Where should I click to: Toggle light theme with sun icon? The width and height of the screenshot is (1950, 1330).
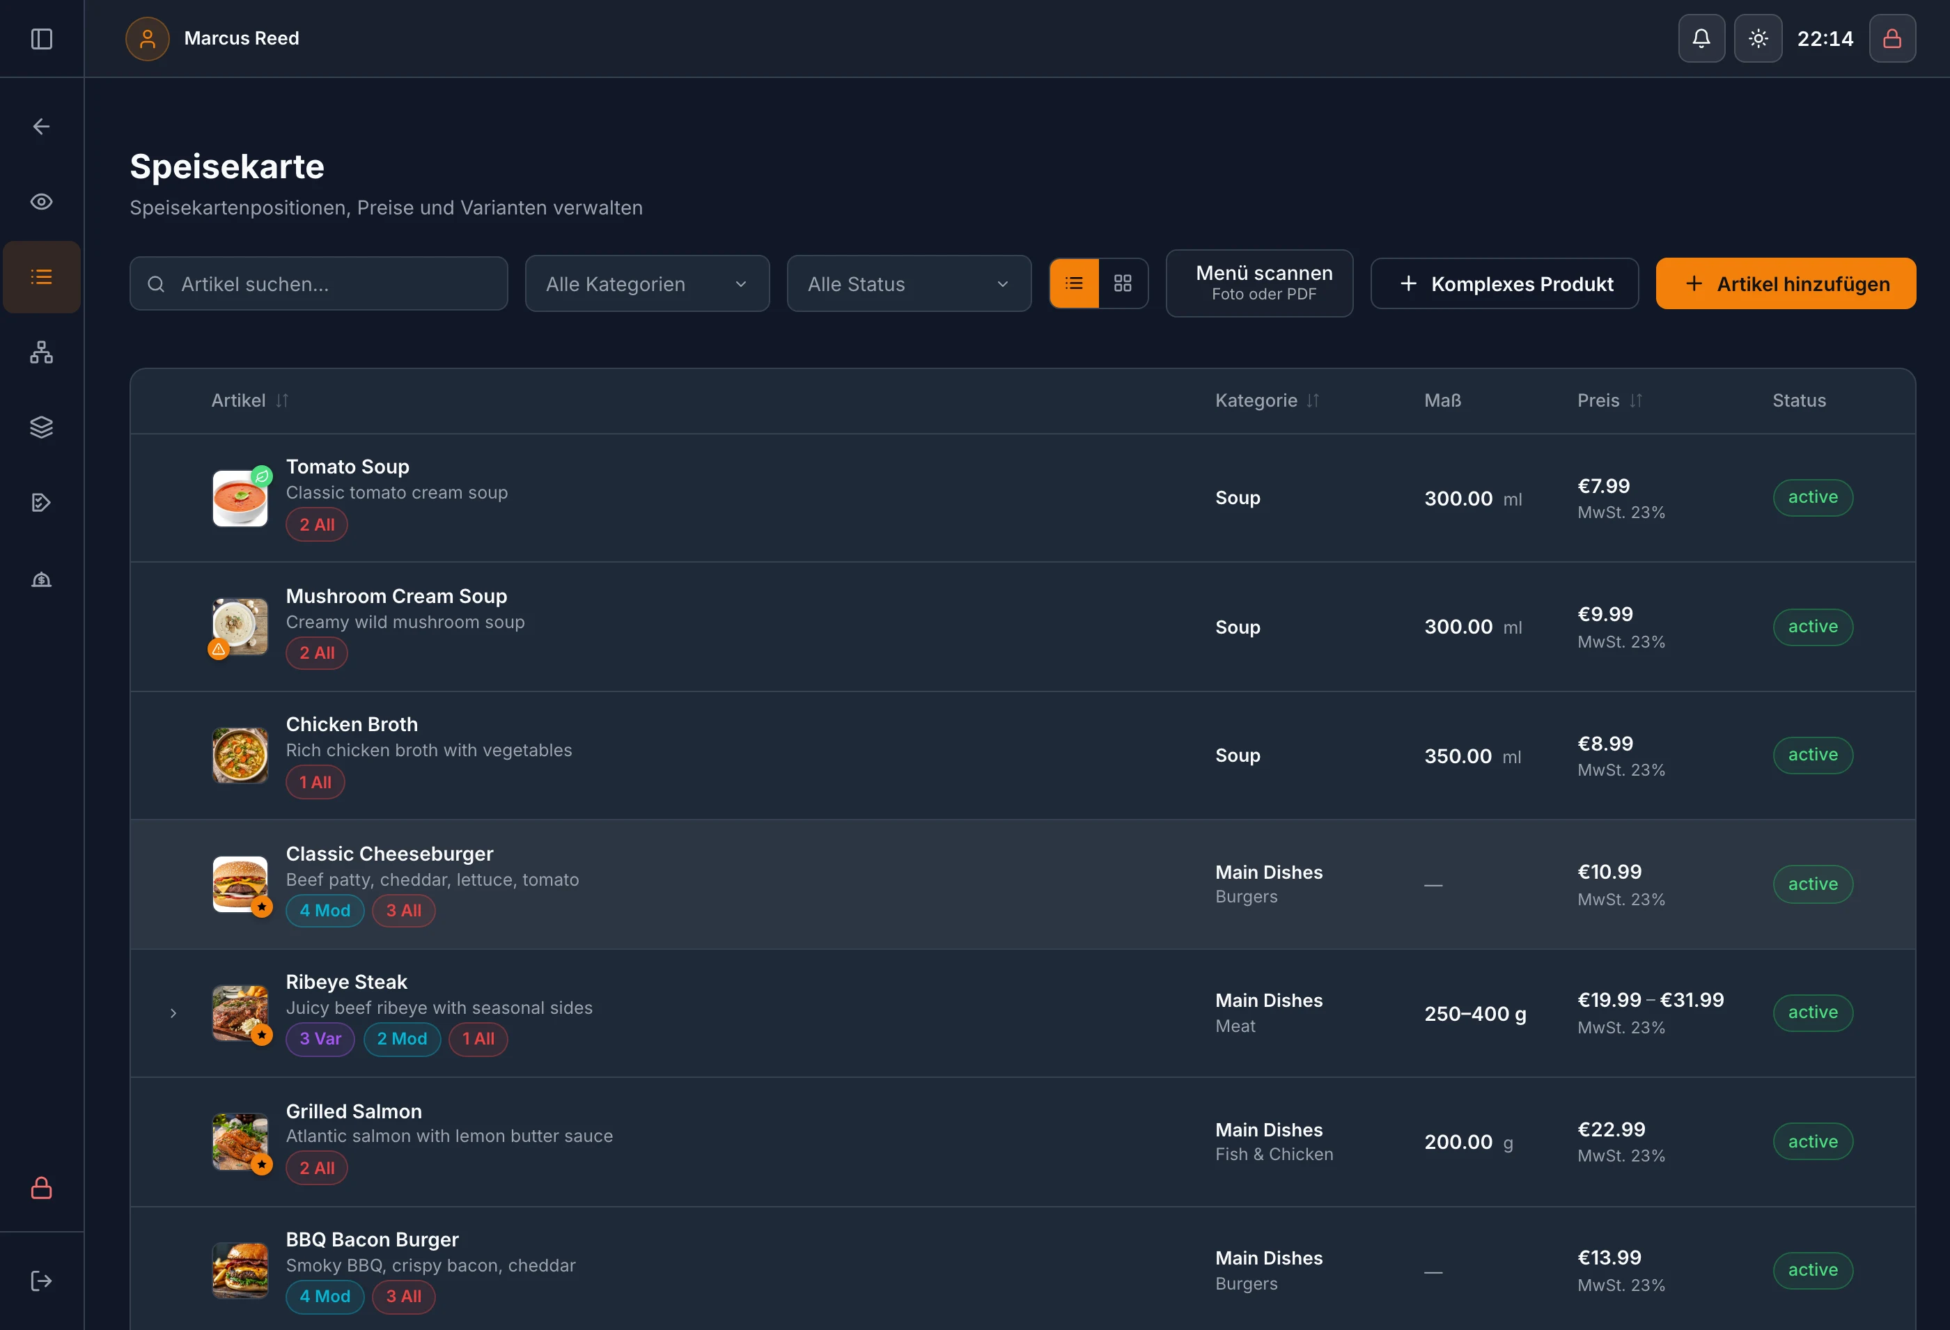(x=1758, y=38)
